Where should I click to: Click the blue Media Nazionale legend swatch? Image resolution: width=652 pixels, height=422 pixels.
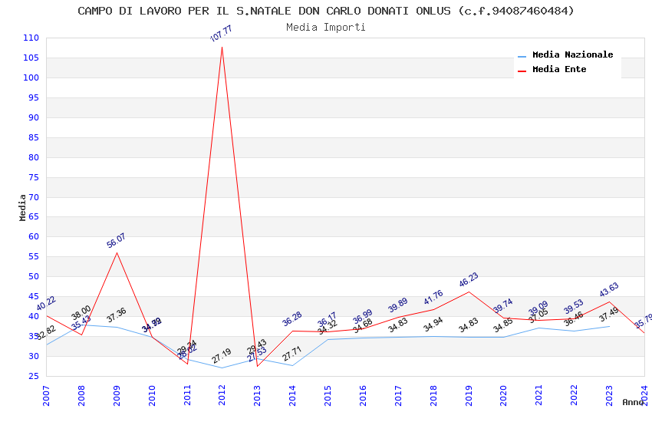(522, 57)
